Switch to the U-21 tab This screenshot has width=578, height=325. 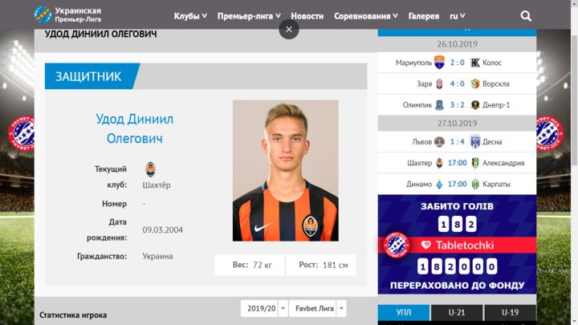[x=457, y=312]
